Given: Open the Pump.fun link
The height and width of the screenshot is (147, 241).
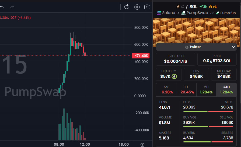Looking at the screenshot, I should (x=228, y=13).
